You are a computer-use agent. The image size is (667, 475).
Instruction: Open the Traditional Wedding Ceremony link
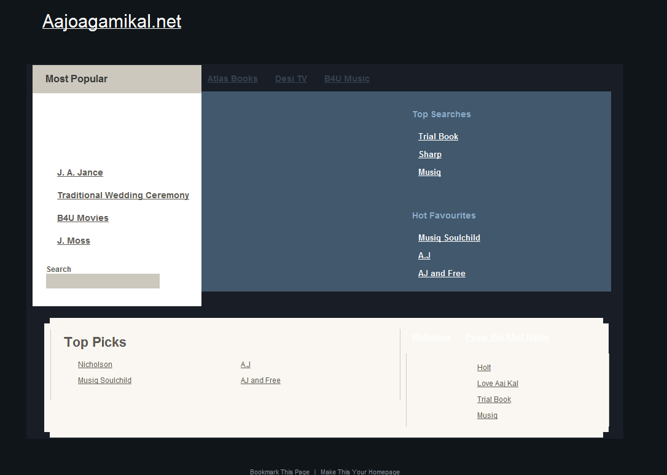123,195
